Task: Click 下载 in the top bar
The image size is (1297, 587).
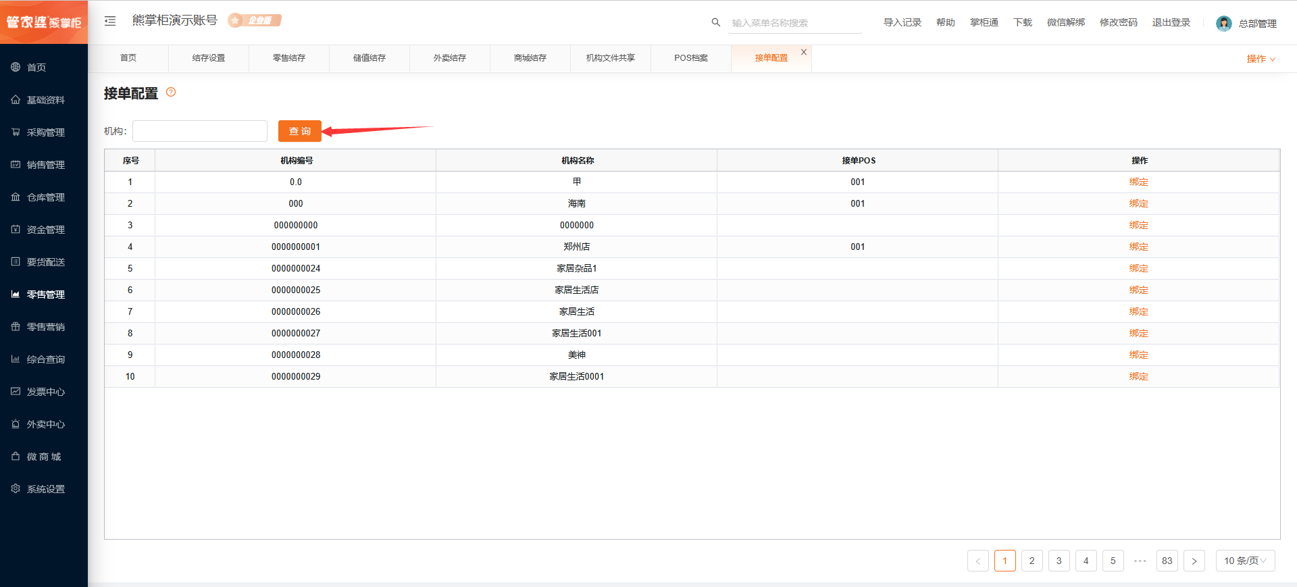Action: 1023,22
